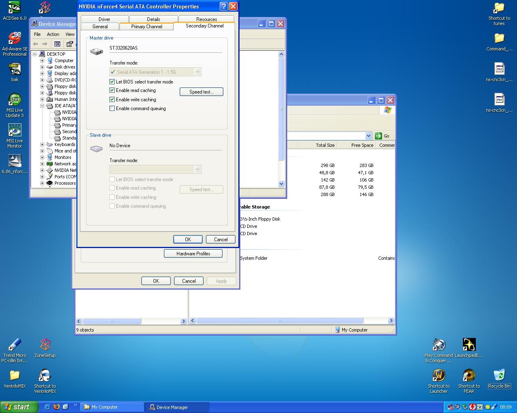Open My Computer address bar dropdown
Screen dimensions: 517x413
tap(368, 136)
